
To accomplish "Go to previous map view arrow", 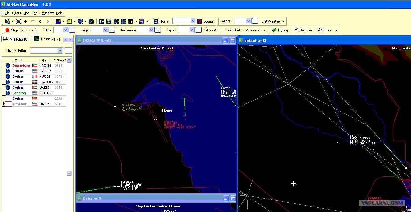I will tap(40, 21).
